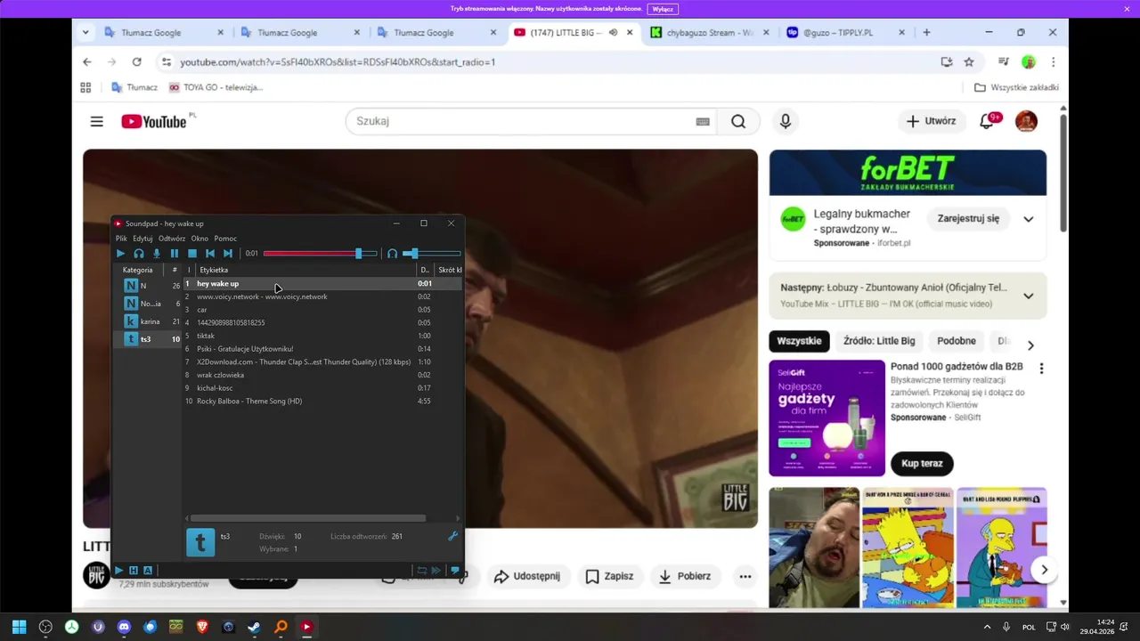Select 'kichal-kosc' sound row
This screenshot has height=641, width=1140.
[x=322, y=388]
